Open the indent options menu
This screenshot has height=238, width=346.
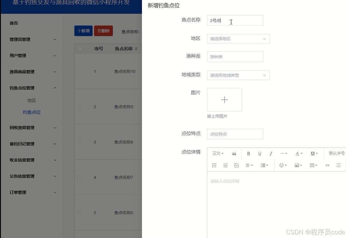[x=264, y=165]
